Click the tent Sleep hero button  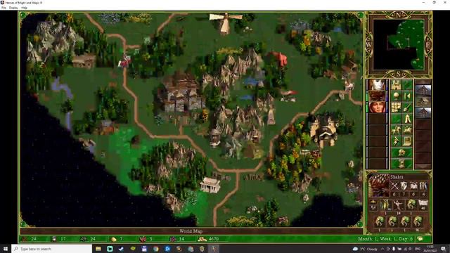[407, 119]
